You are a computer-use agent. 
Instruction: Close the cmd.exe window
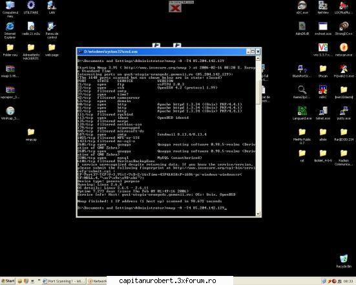[x=258, y=52]
